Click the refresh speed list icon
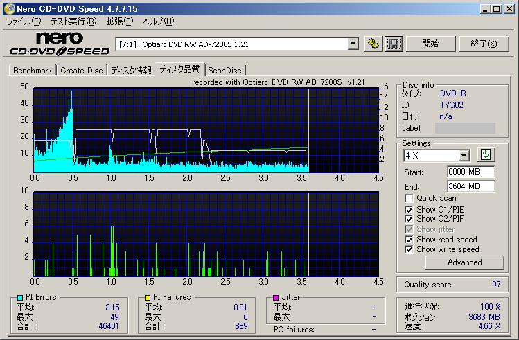 486,155
